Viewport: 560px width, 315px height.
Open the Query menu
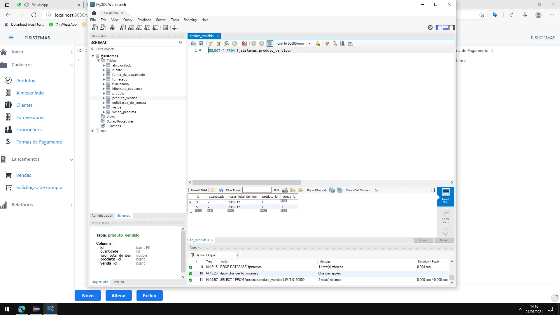(128, 20)
